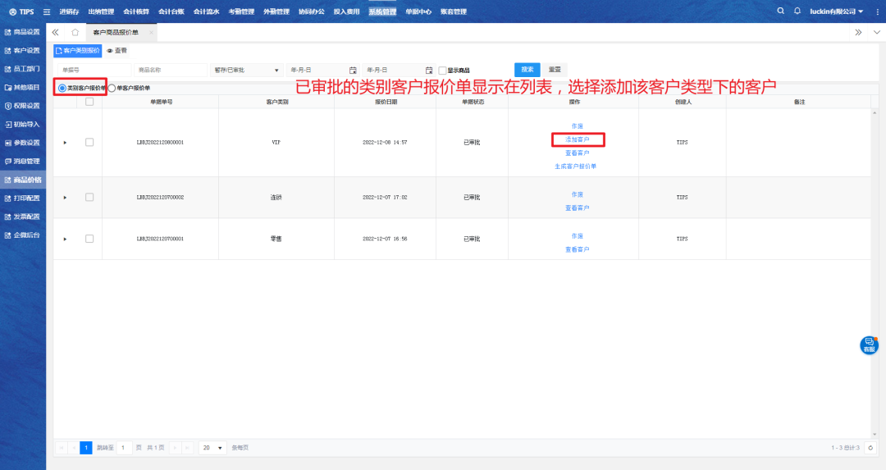886x470 pixels.
Task: Open the 暂存/已审批 status dropdown
Action: point(245,71)
